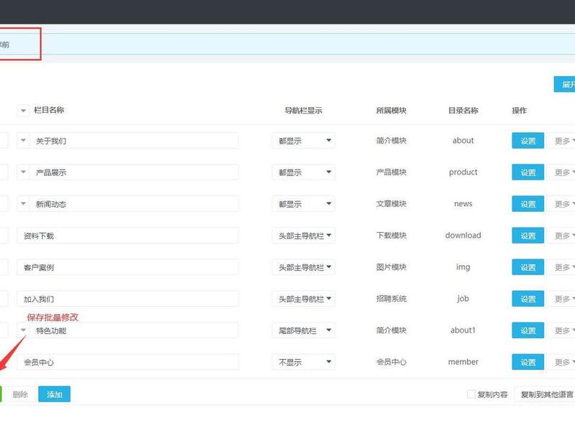Expand the 关于我们 column row

(x=23, y=140)
